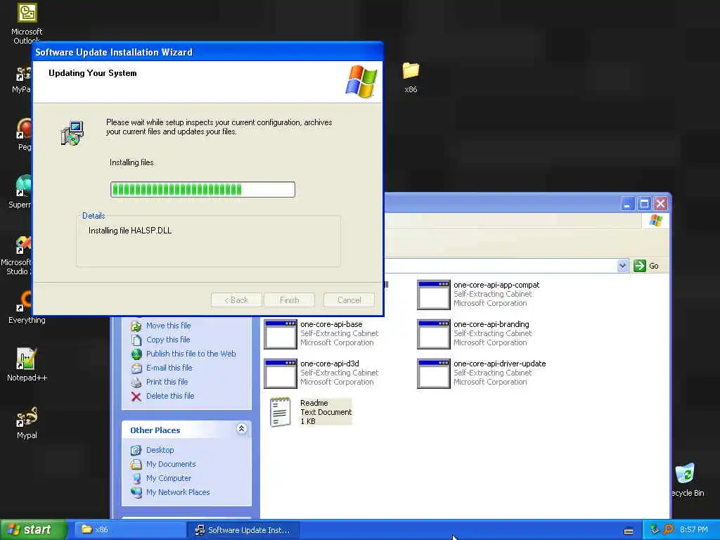This screenshot has width=720, height=540.
Task: Minimize the x86 explorer window
Action: 627,203
